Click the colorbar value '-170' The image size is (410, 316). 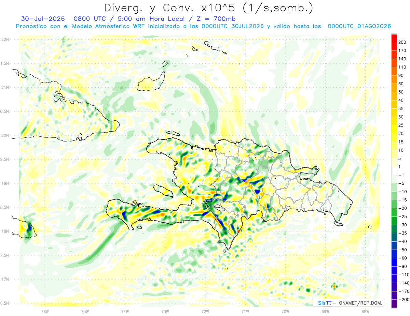point(404,291)
